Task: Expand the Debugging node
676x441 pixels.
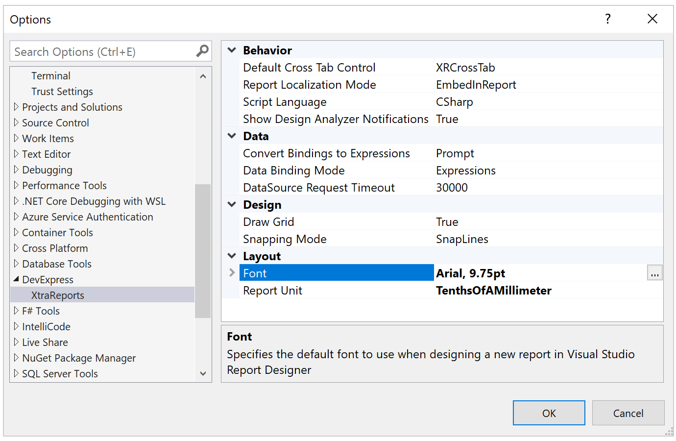Action: click(x=16, y=170)
